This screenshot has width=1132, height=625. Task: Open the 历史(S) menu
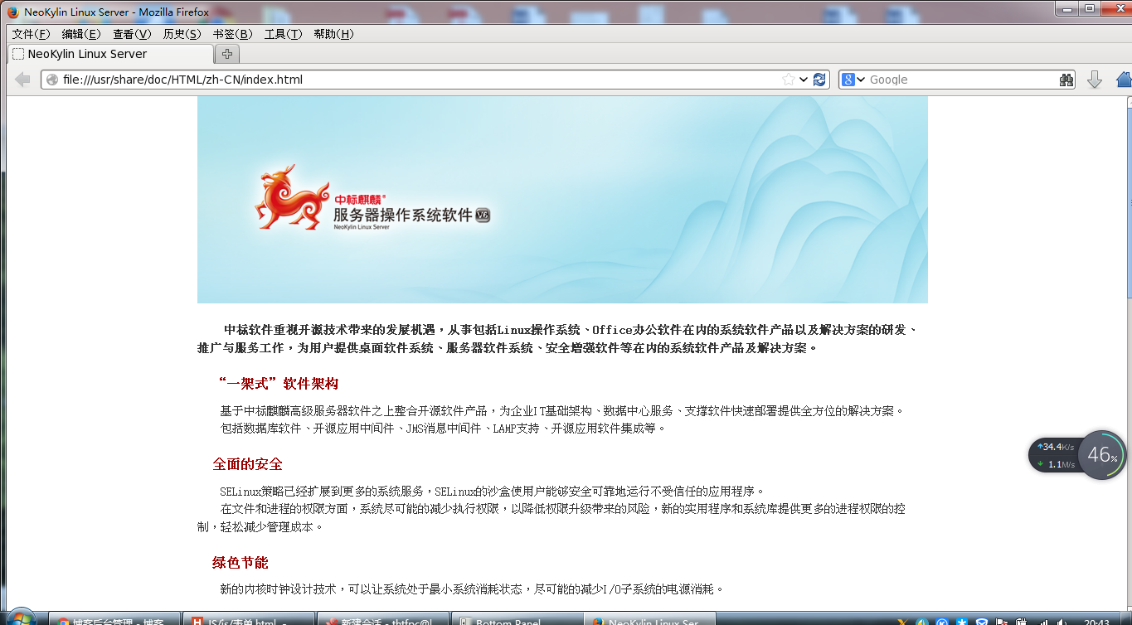[182, 34]
